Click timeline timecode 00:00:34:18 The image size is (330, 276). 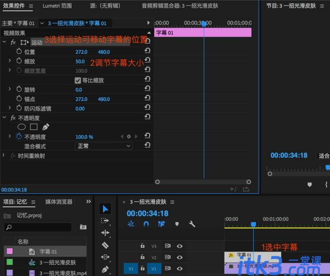(x=148, y=213)
